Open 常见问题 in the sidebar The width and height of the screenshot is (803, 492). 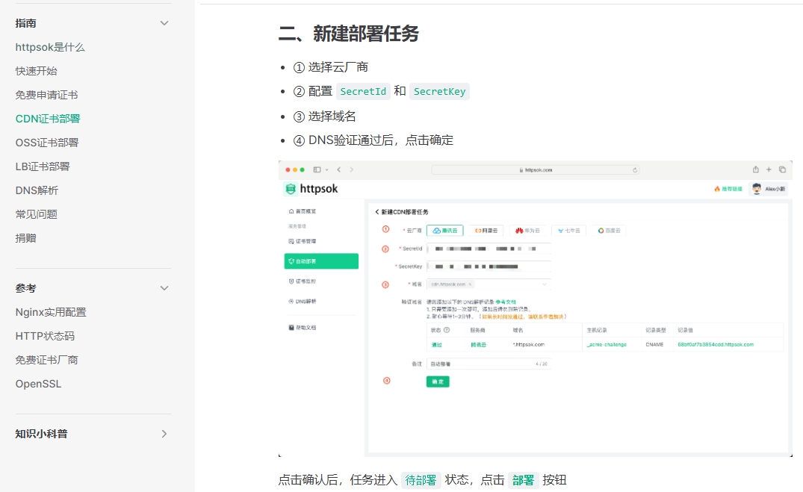(x=37, y=214)
